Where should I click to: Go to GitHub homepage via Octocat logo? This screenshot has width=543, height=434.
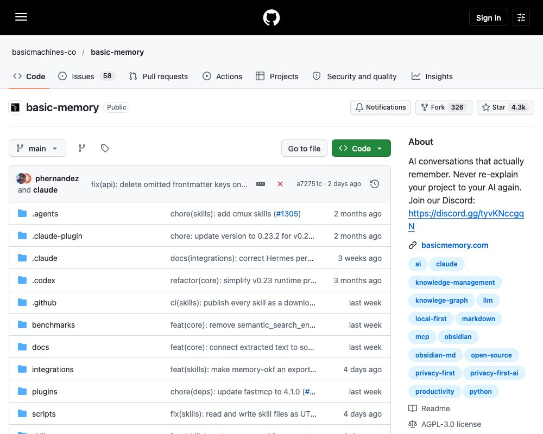coord(271,17)
